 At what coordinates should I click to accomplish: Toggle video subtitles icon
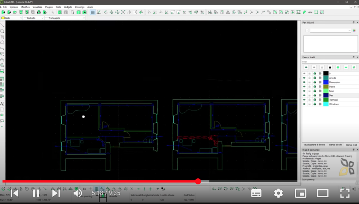256,193
